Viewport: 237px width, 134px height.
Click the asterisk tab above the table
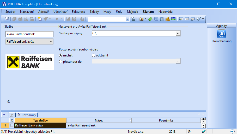click(x=4, y=115)
